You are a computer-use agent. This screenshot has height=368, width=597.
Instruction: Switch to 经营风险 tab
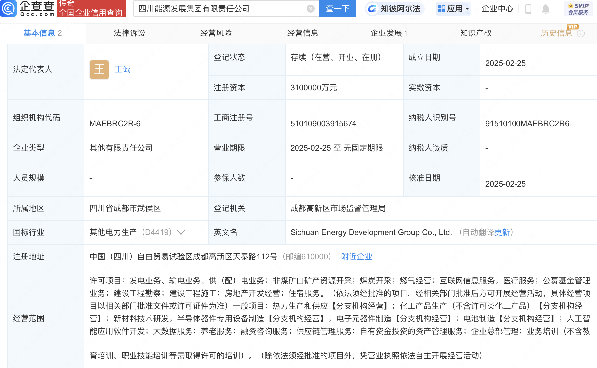coord(216,33)
